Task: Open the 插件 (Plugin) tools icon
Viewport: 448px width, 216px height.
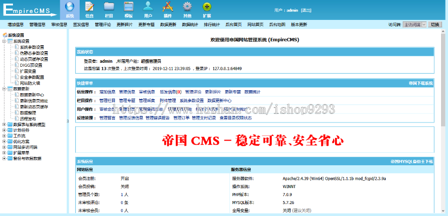Action: 168,7
